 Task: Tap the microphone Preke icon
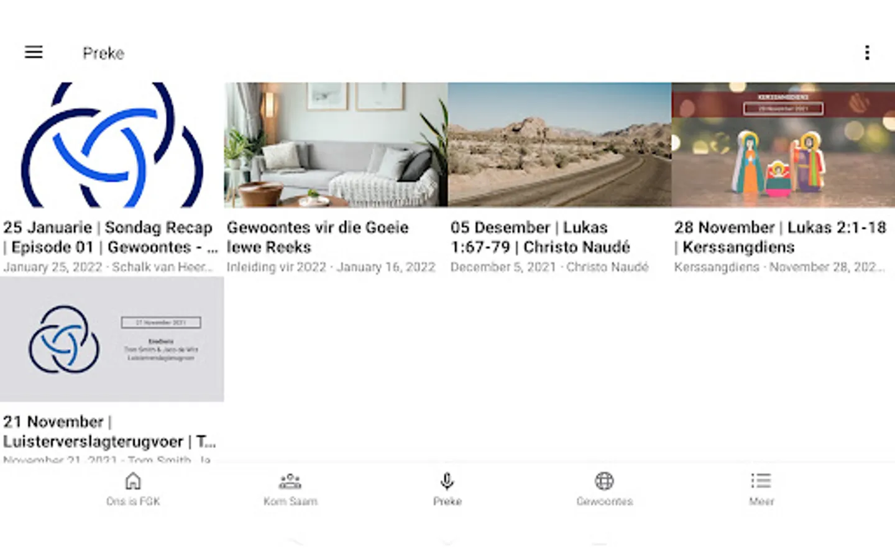447,481
